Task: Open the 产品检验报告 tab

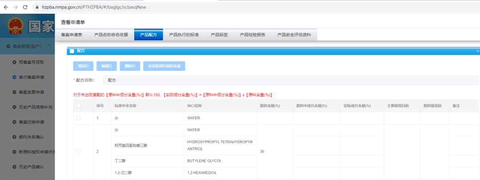Action: pyautogui.click(x=252, y=35)
